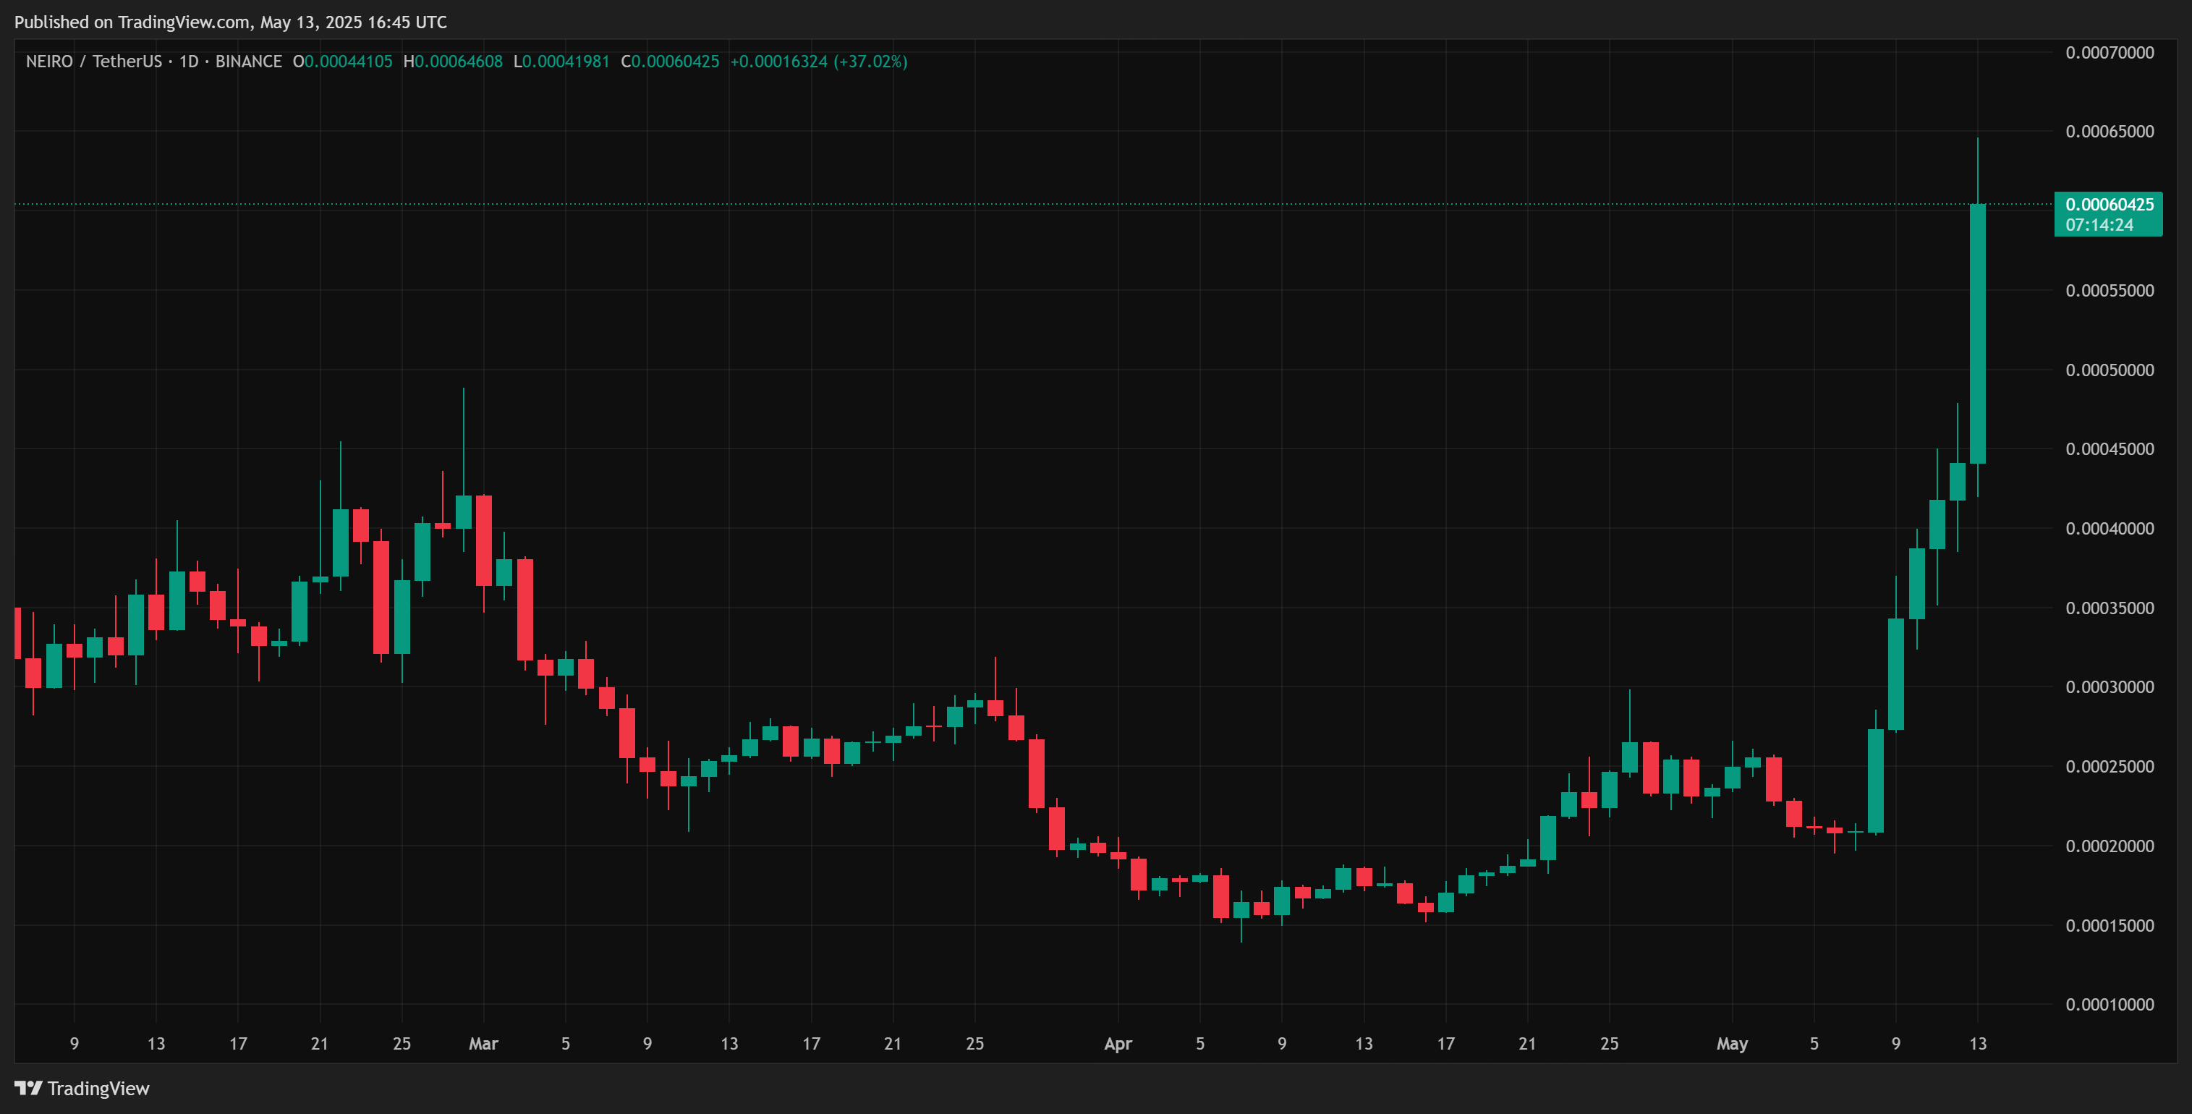This screenshot has height=1114, width=2192.
Task: Click the dotted current price line
Action: 1021,204
